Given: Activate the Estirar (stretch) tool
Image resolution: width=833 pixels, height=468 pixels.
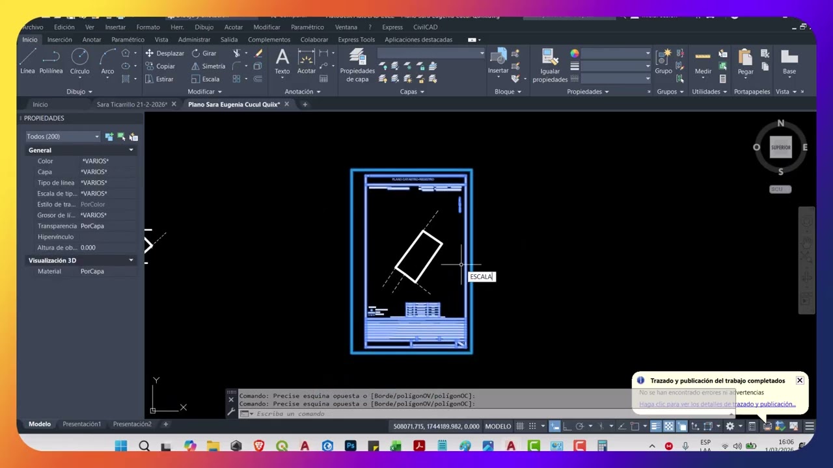Looking at the screenshot, I should [159, 79].
